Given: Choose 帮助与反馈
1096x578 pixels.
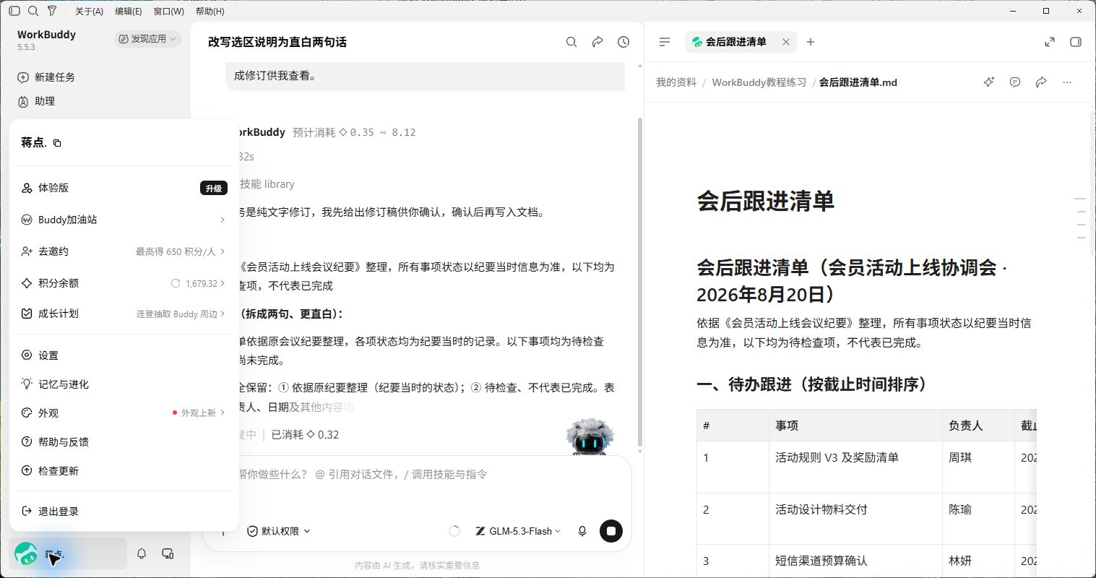Looking at the screenshot, I should point(124,442).
